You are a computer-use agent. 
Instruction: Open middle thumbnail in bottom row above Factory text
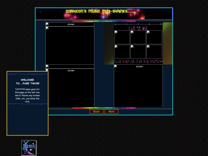(138, 52)
